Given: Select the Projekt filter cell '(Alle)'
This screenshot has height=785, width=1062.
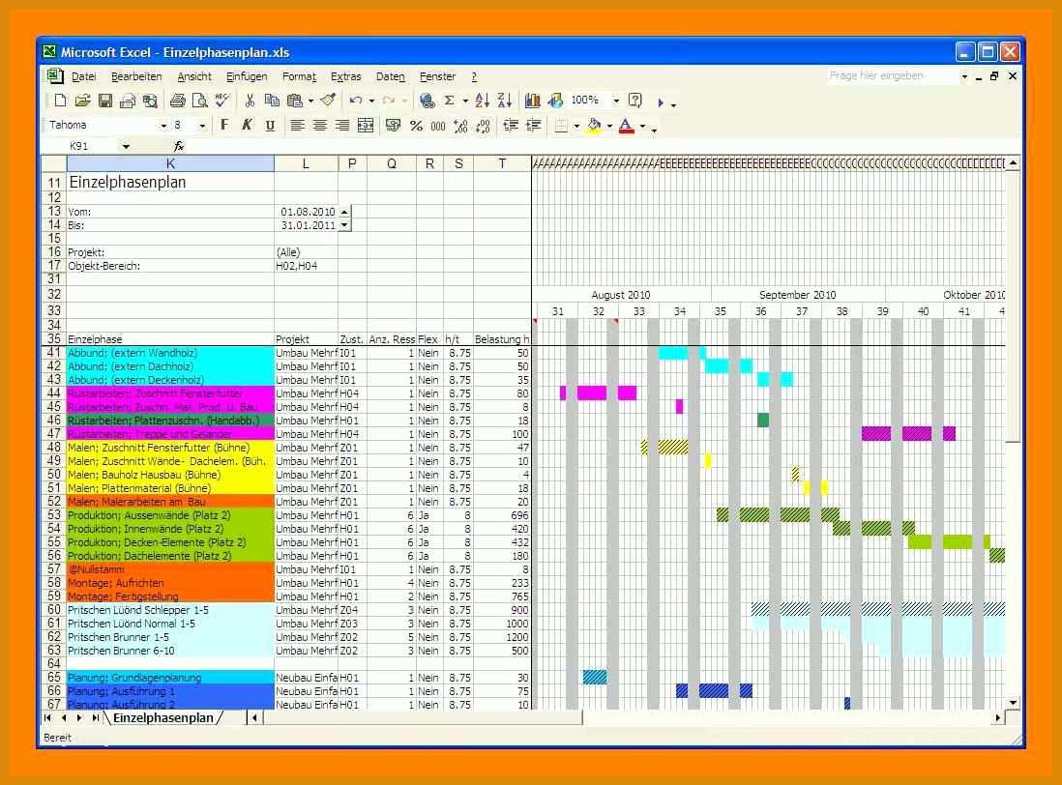Looking at the screenshot, I should tap(307, 251).
